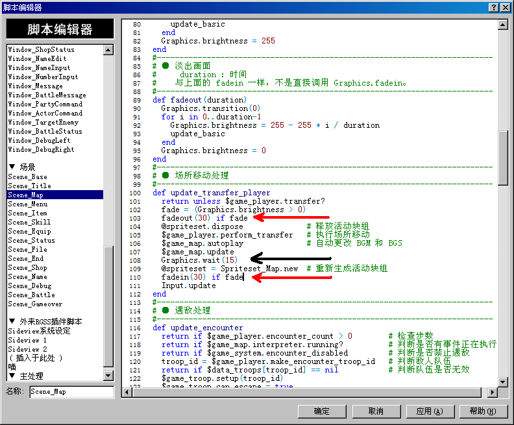This screenshot has height=425, width=514.
Task: Select Scene_Shop script
Action: [27, 268]
